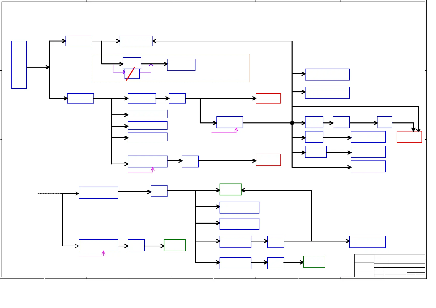This screenshot has width=436, height=308.
Task: Click the blue box crossed by red slash
Action: pos(132,74)
